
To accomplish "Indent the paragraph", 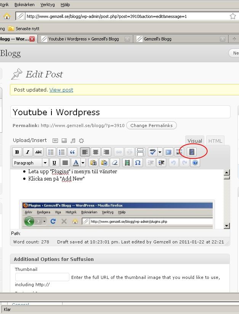I will [x=161, y=163].
